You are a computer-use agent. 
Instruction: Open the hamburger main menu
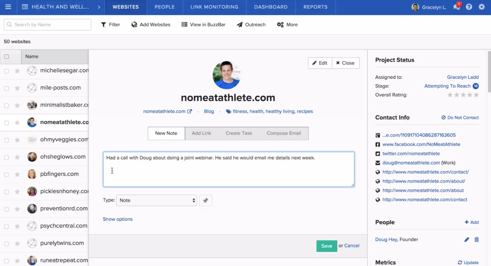8,7
